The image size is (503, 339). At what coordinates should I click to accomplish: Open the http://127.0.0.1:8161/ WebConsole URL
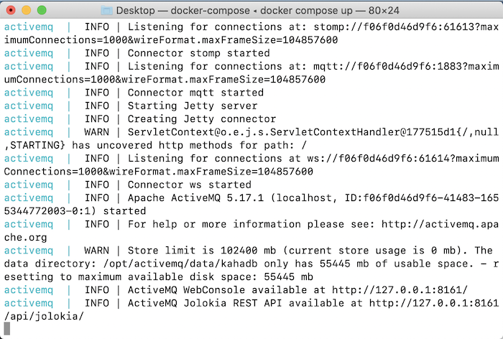click(x=400, y=290)
